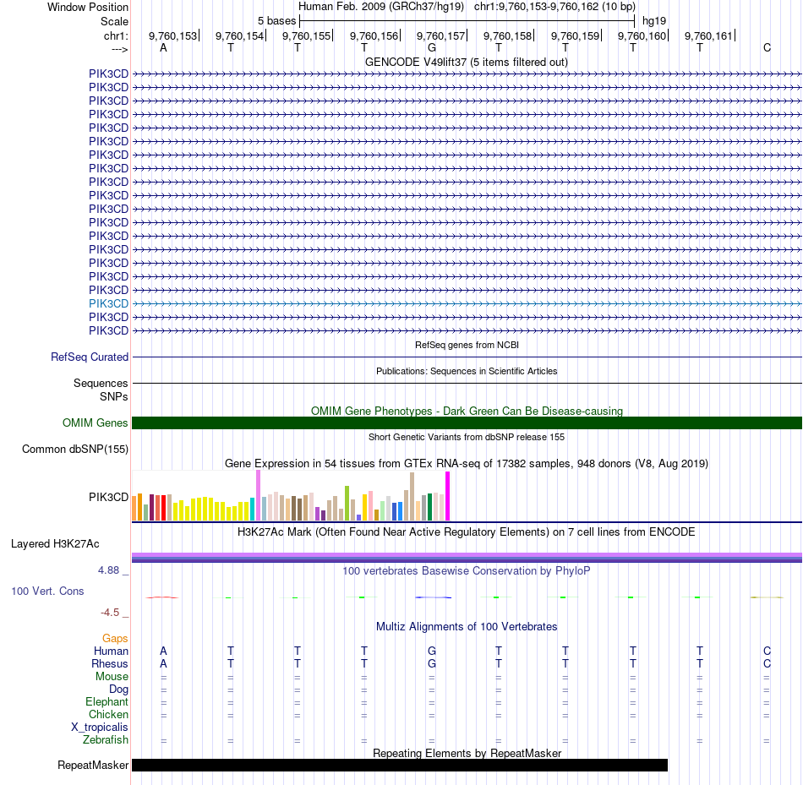Screen dimensions: 803x785
Task: Click the Layered H3K27Ac track label
Action: pyautogui.click(x=55, y=544)
